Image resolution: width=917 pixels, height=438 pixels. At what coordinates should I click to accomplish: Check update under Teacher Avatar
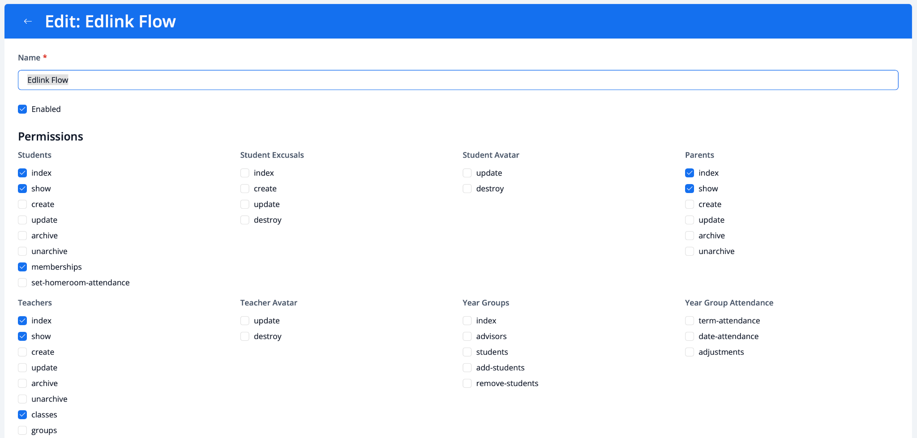click(x=244, y=320)
